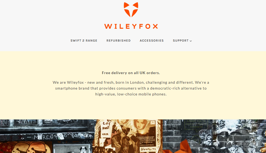Select the woman portrait poster in the banner

[141, 126]
